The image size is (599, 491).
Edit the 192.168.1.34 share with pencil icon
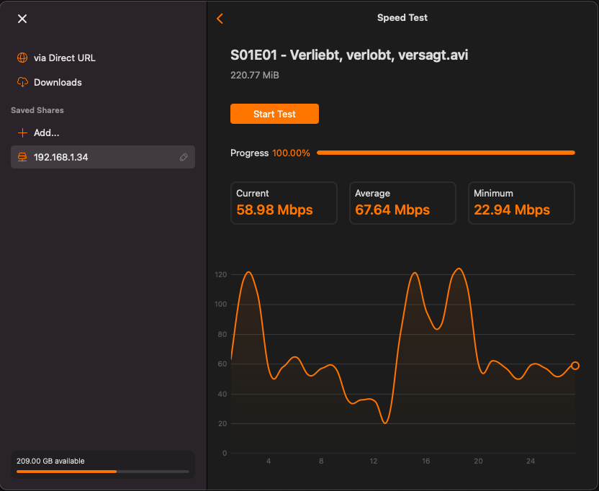[184, 157]
